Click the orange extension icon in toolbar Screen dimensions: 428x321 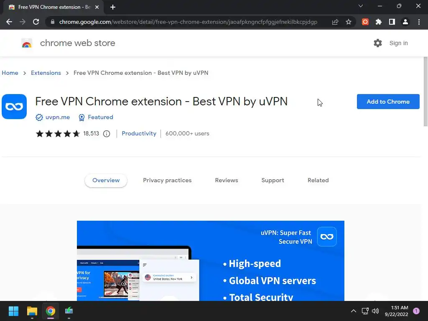coord(365,22)
